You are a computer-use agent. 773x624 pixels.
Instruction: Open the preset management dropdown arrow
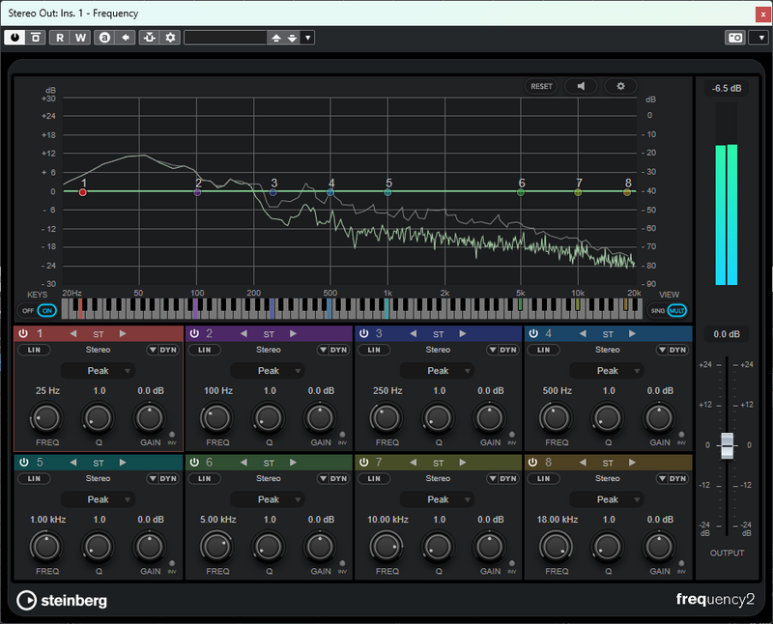tap(307, 38)
